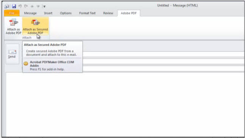Open the Format Text tab
The width and height of the screenshot is (245, 138).
tap(87, 13)
